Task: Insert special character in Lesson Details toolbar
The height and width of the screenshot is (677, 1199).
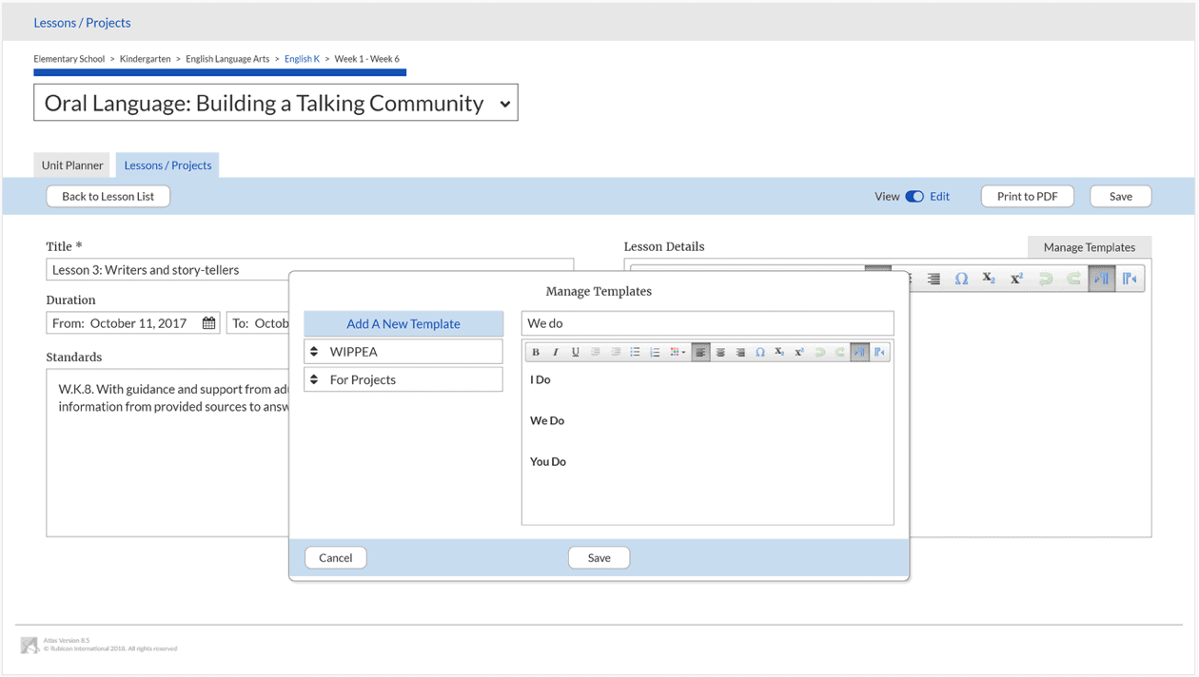Action: [961, 279]
